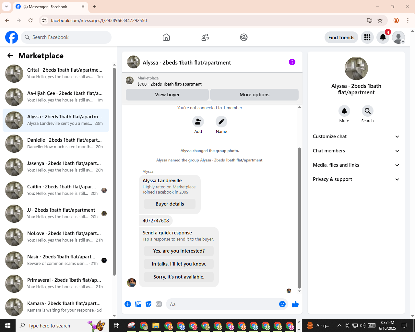Open File Explorer from taskbar
Viewport: 415px width, 332px height.
coord(156,326)
